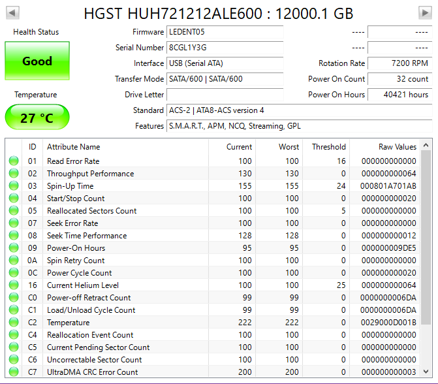438x384 pixels.
Task: Click the Serial Number field
Action: 225,48
